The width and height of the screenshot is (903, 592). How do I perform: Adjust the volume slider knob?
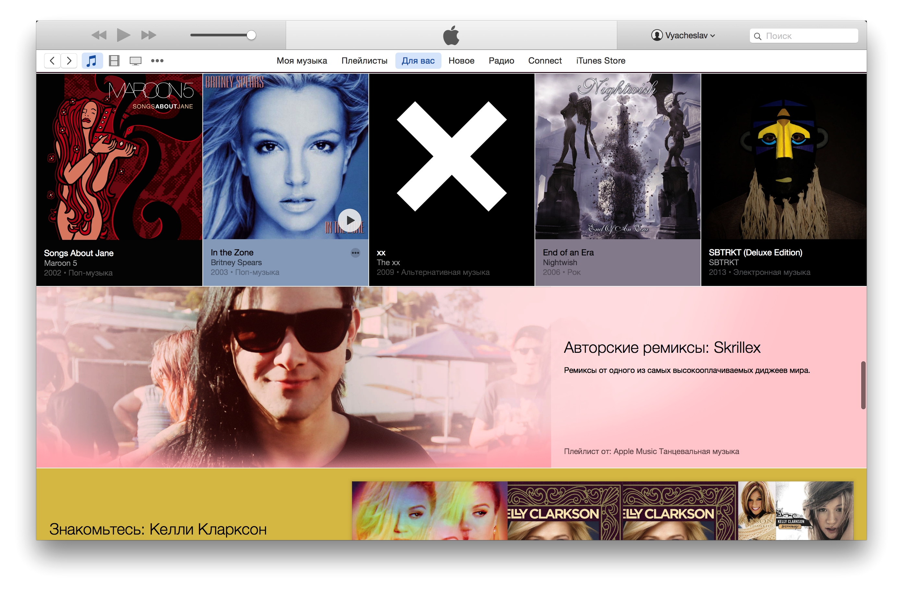(x=251, y=35)
